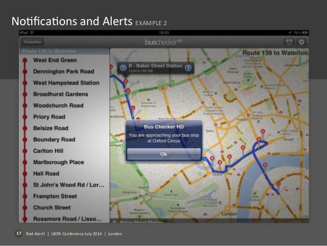Screen dimensions: 327x246
Task: Open the alarm clock alerts icon
Action: 289,42
